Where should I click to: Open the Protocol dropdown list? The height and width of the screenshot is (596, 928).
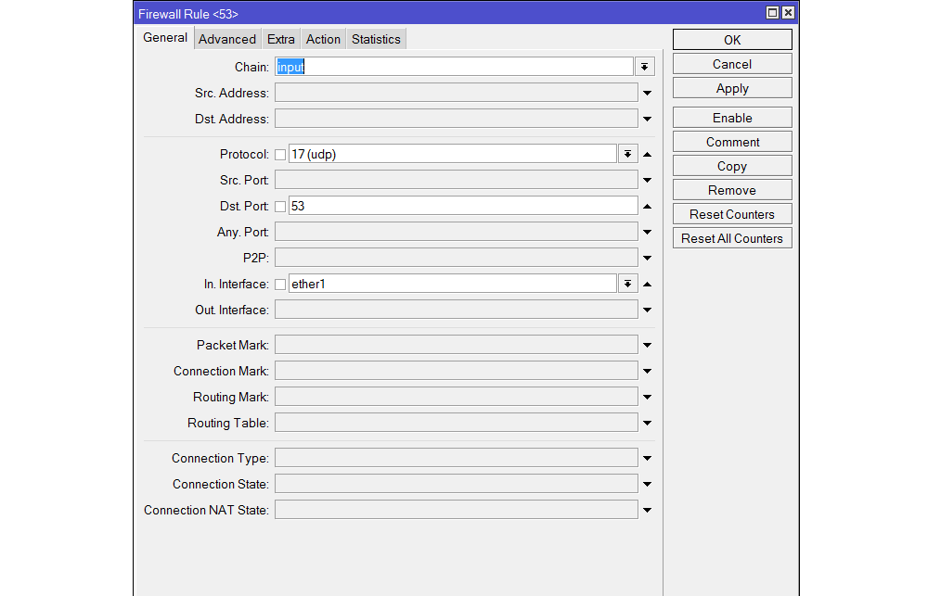(x=627, y=154)
